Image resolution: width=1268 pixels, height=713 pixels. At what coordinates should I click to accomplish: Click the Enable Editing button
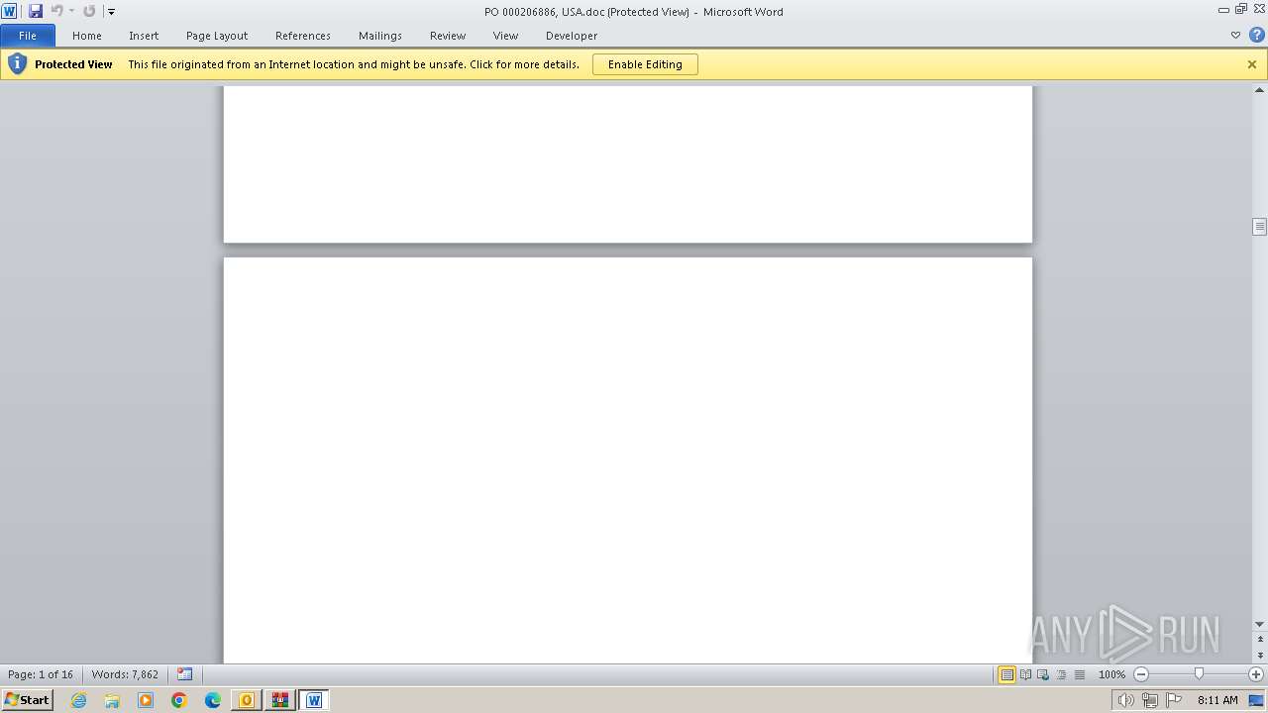pos(645,64)
